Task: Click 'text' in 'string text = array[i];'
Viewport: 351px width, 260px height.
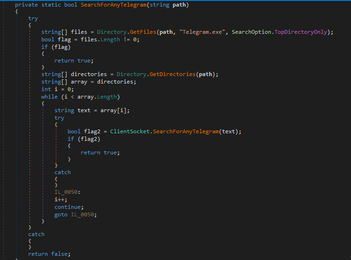Action: point(84,110)
